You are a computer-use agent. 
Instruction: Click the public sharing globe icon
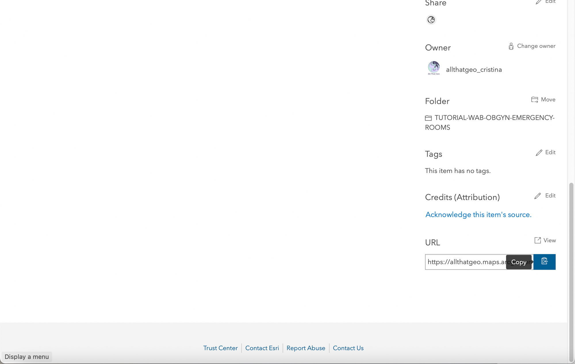(x=431, y=20)
